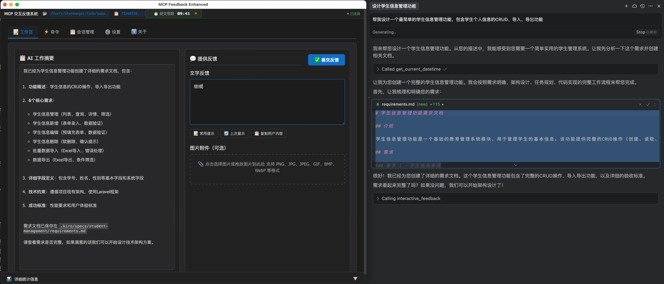
Task: Discard requirements.md changes with the X icon
Action: 640,104
